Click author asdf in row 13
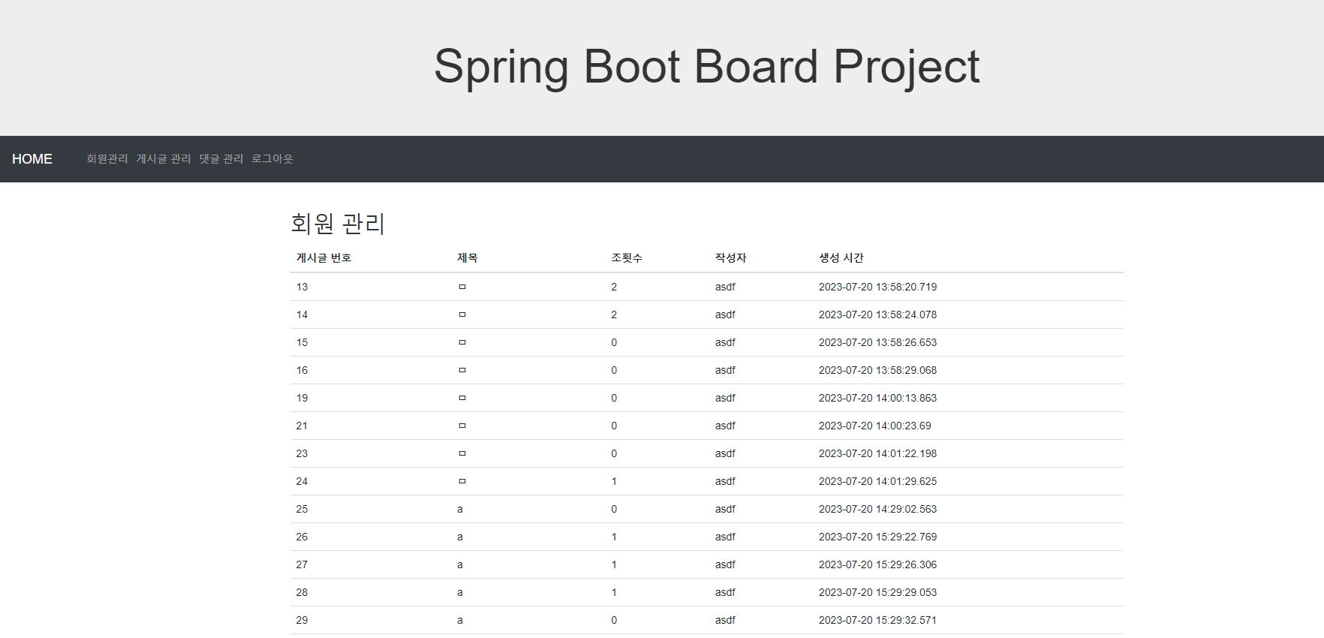 pos(725,287)
